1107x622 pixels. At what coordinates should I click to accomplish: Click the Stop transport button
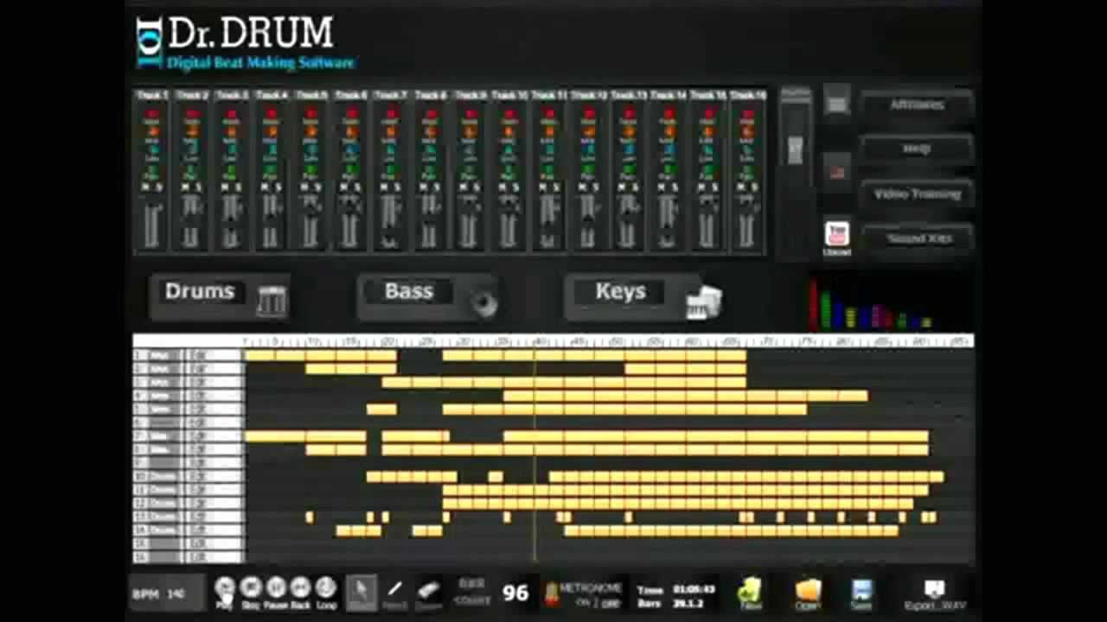(251, 587)
